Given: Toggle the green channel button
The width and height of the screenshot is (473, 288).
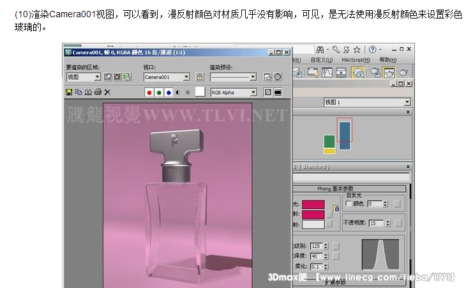Looking at the screenshot, I should tap(159, 92).
